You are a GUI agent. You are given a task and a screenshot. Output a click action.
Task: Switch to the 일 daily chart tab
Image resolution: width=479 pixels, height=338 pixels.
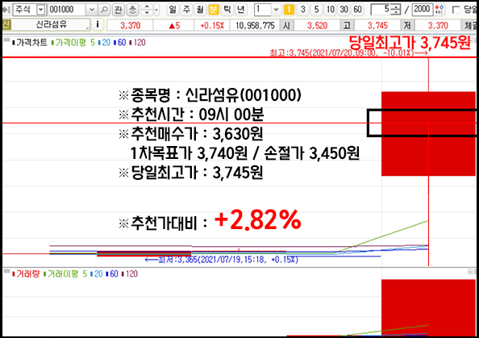tap(173, 10)
